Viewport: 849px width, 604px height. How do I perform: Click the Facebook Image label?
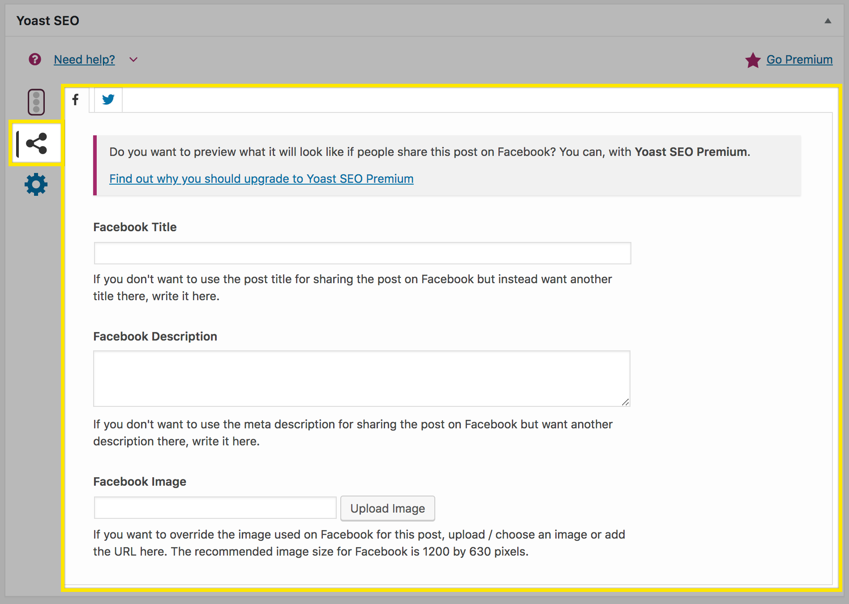140,482
